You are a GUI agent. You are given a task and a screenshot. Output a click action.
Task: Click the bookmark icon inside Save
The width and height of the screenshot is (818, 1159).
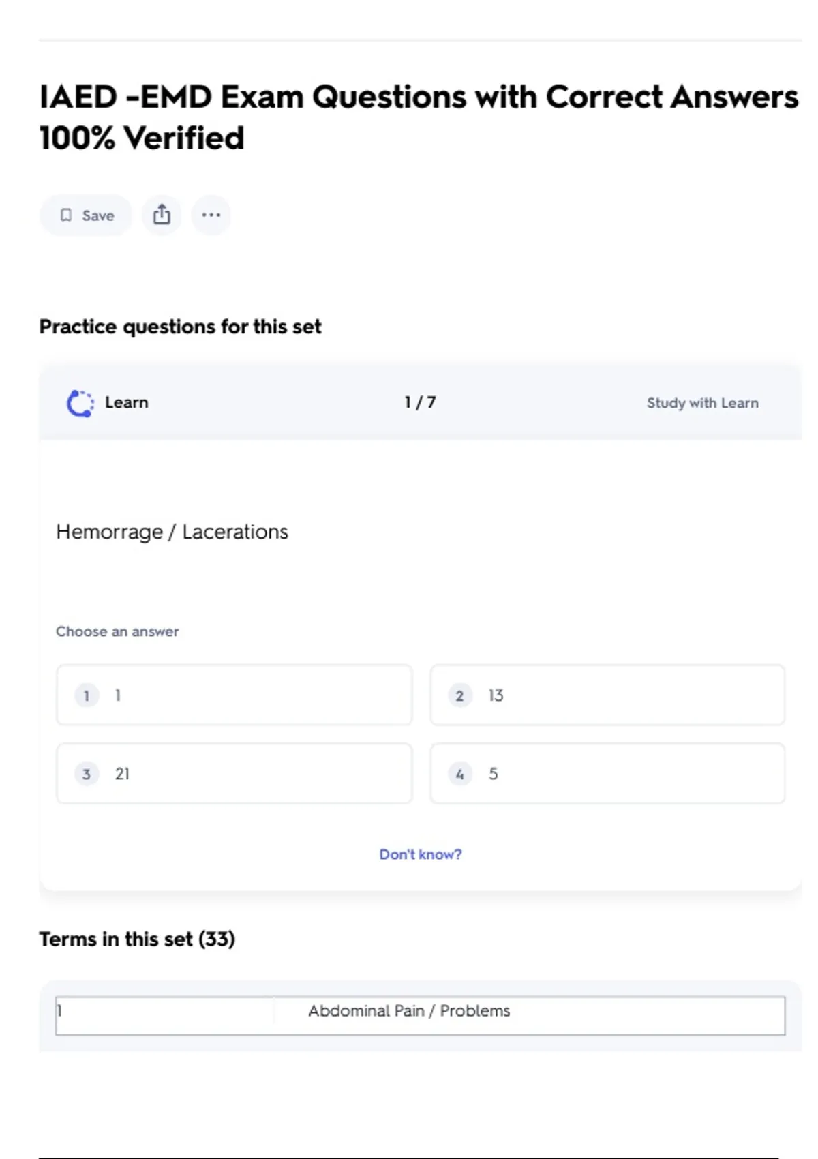[x=66, y=215]
